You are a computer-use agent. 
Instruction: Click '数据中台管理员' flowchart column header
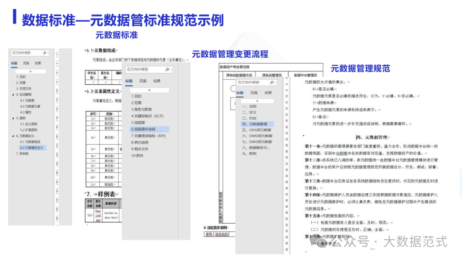(x=305, y=75)
